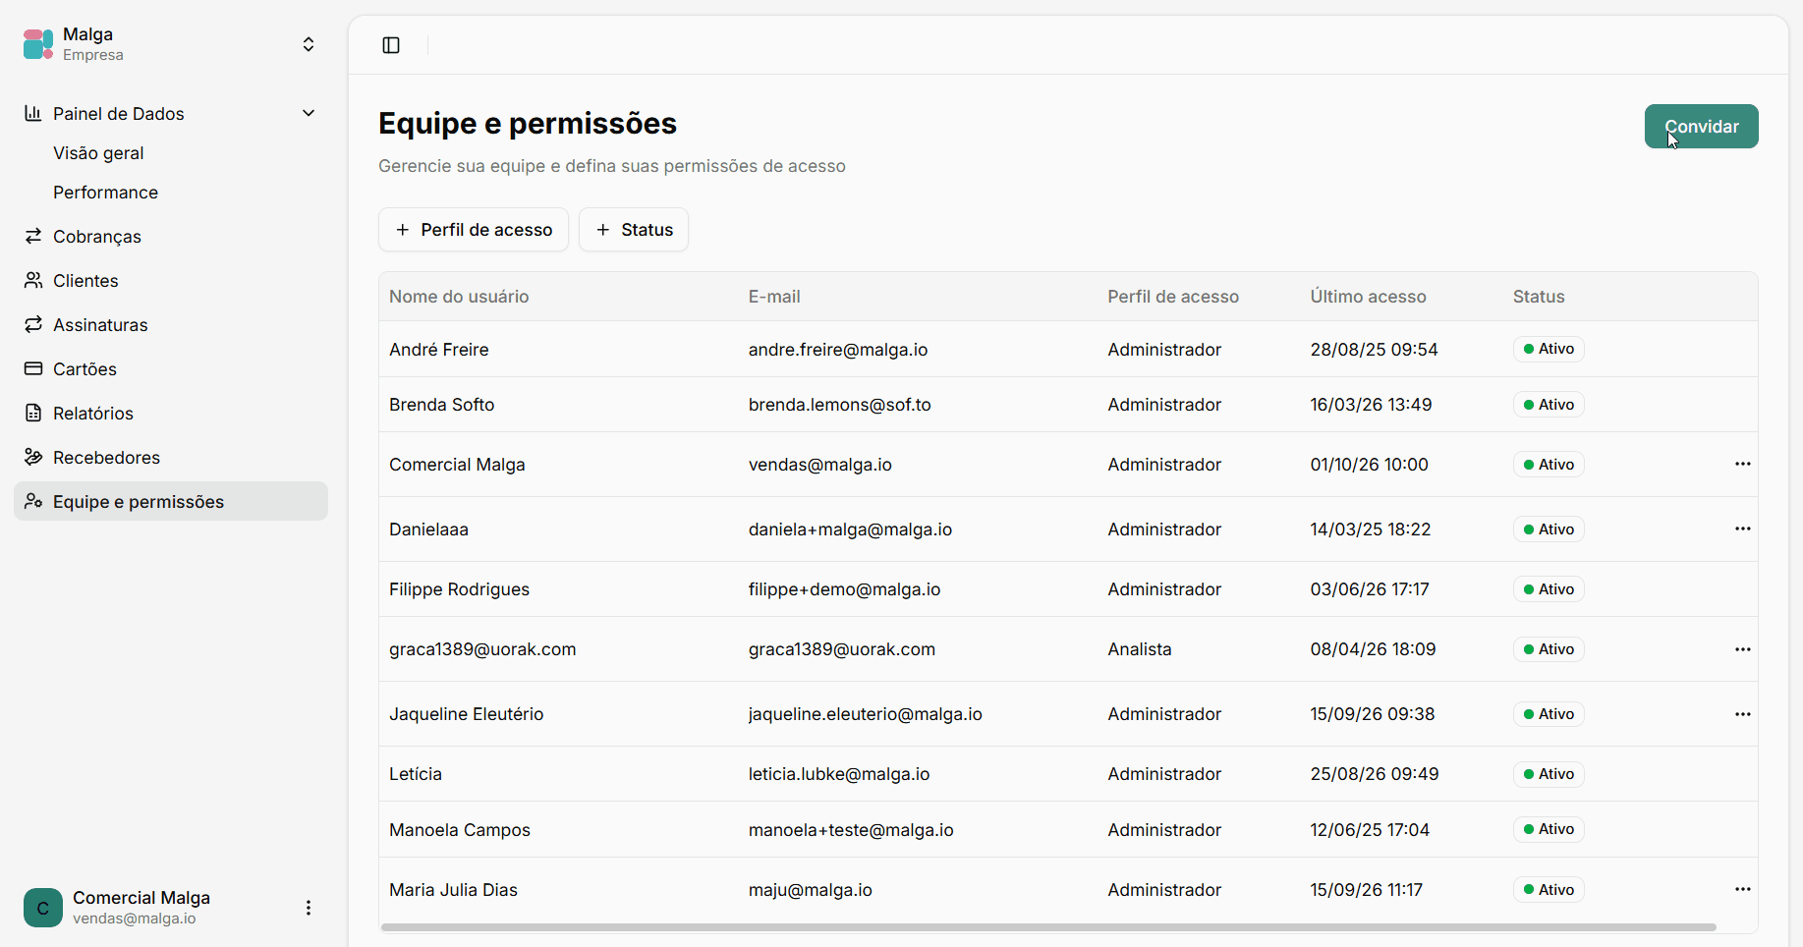
Task: Open Visão geral page
Action: pos(98,153)
